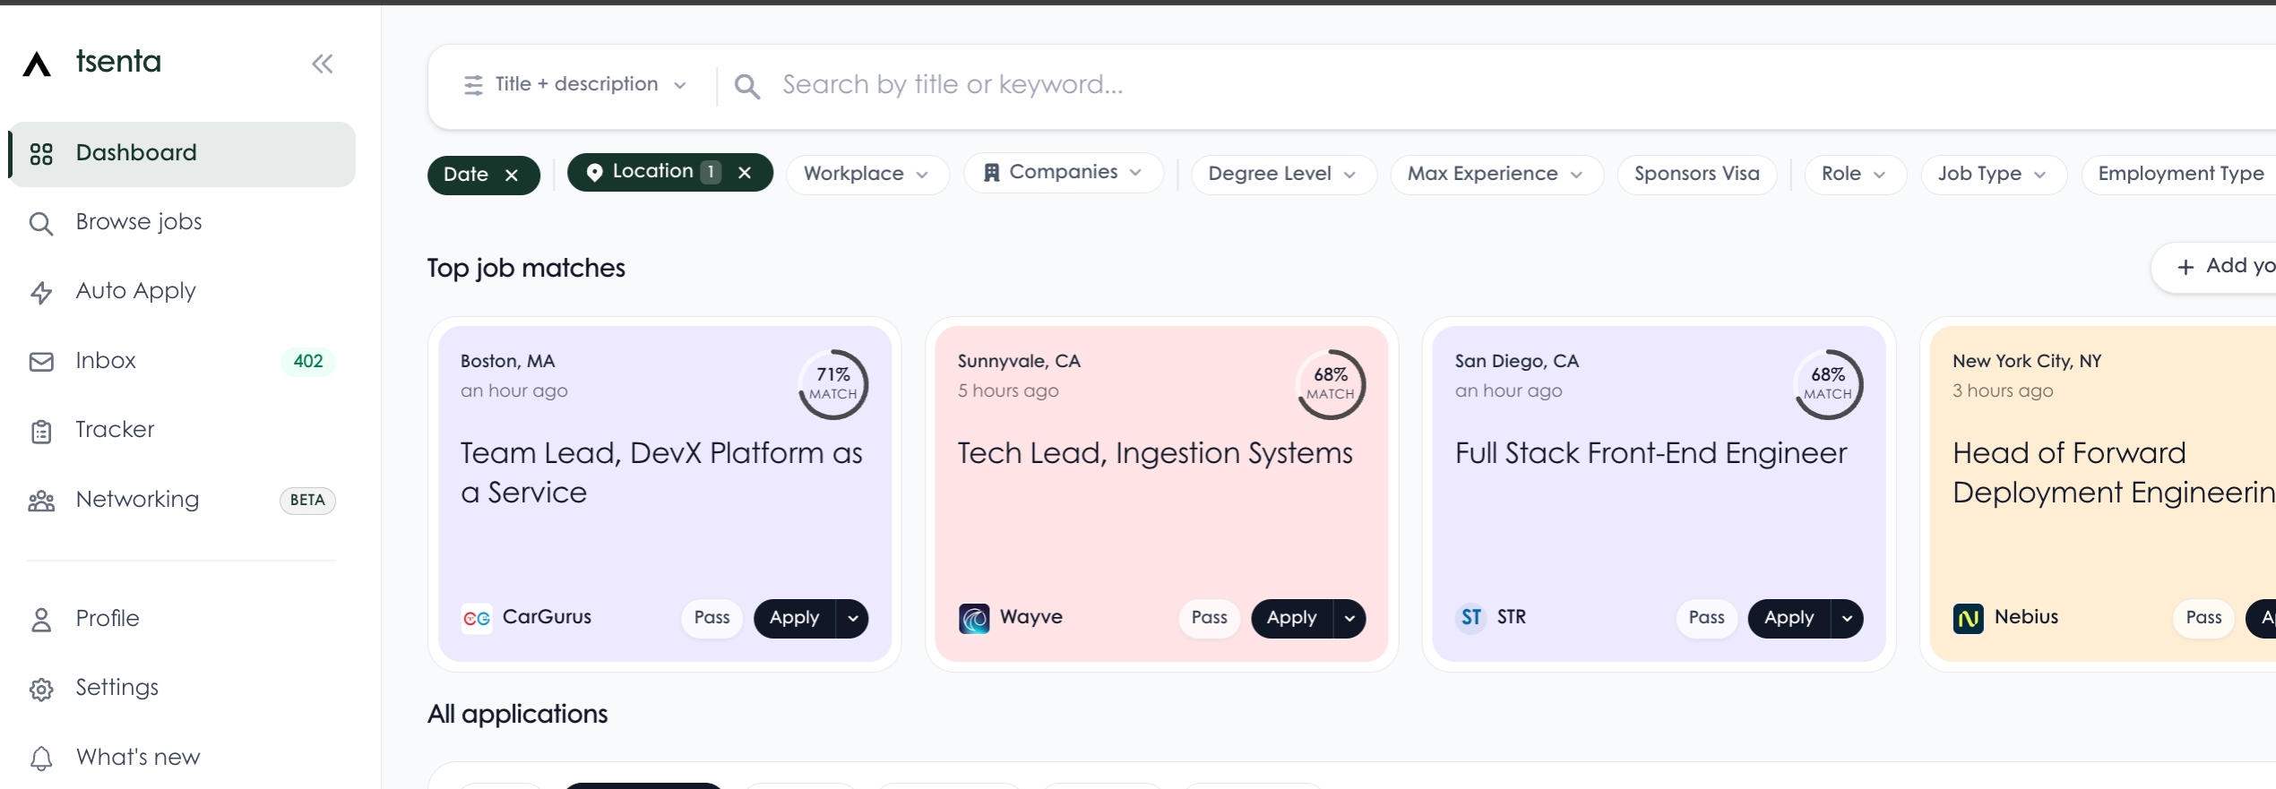
Task: Clear the Location filter with X
Action: (745, 173)
